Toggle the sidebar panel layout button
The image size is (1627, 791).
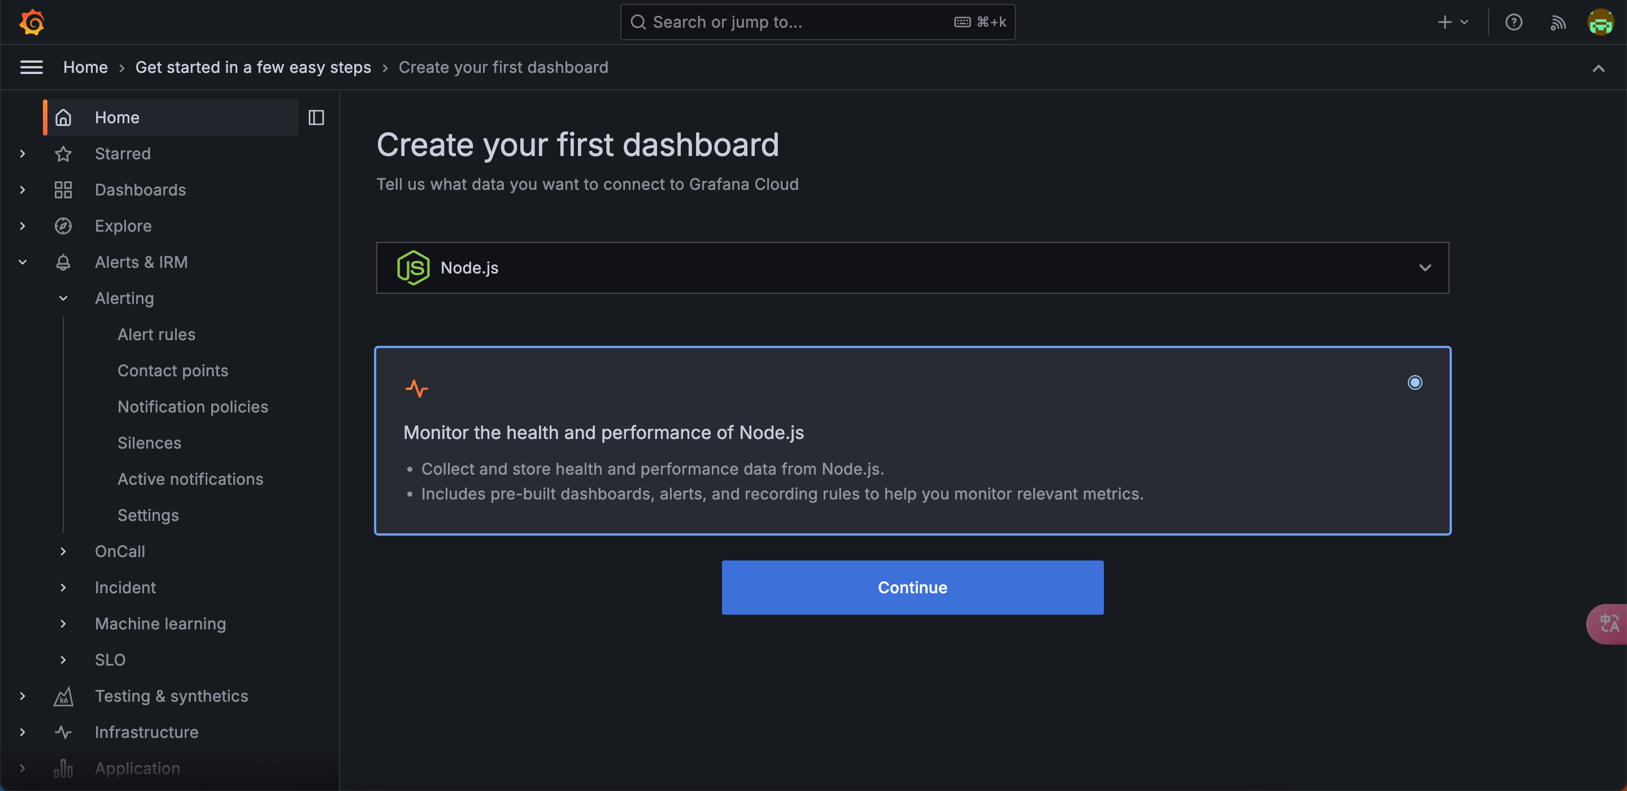(x=316, y=118)
